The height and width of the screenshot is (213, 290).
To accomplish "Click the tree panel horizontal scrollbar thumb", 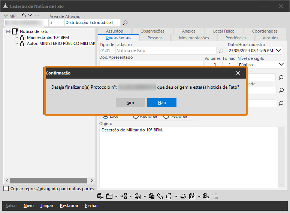I will coord(49,180).
